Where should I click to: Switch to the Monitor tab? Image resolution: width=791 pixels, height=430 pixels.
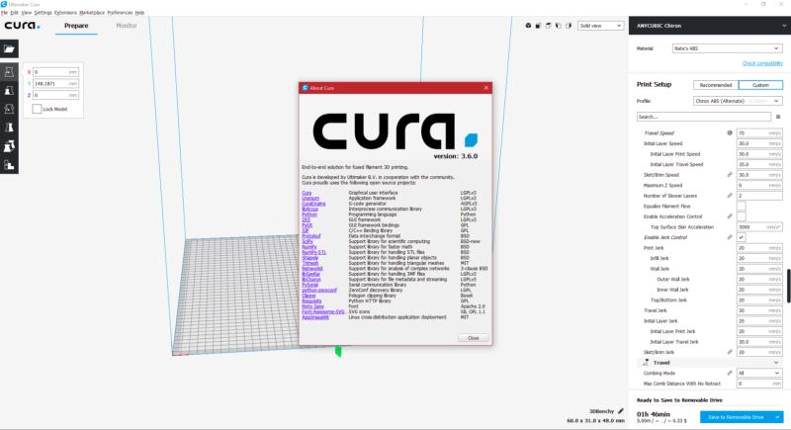(127, 26)
